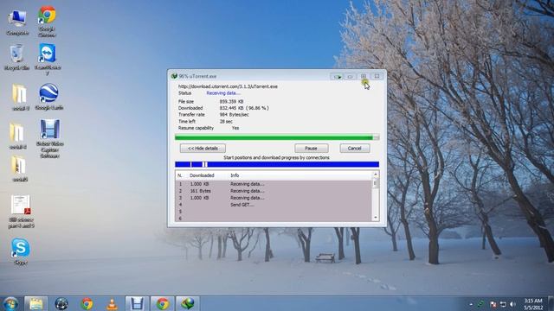Switch to the Chrome window button beside IDM

coord(163,303)
